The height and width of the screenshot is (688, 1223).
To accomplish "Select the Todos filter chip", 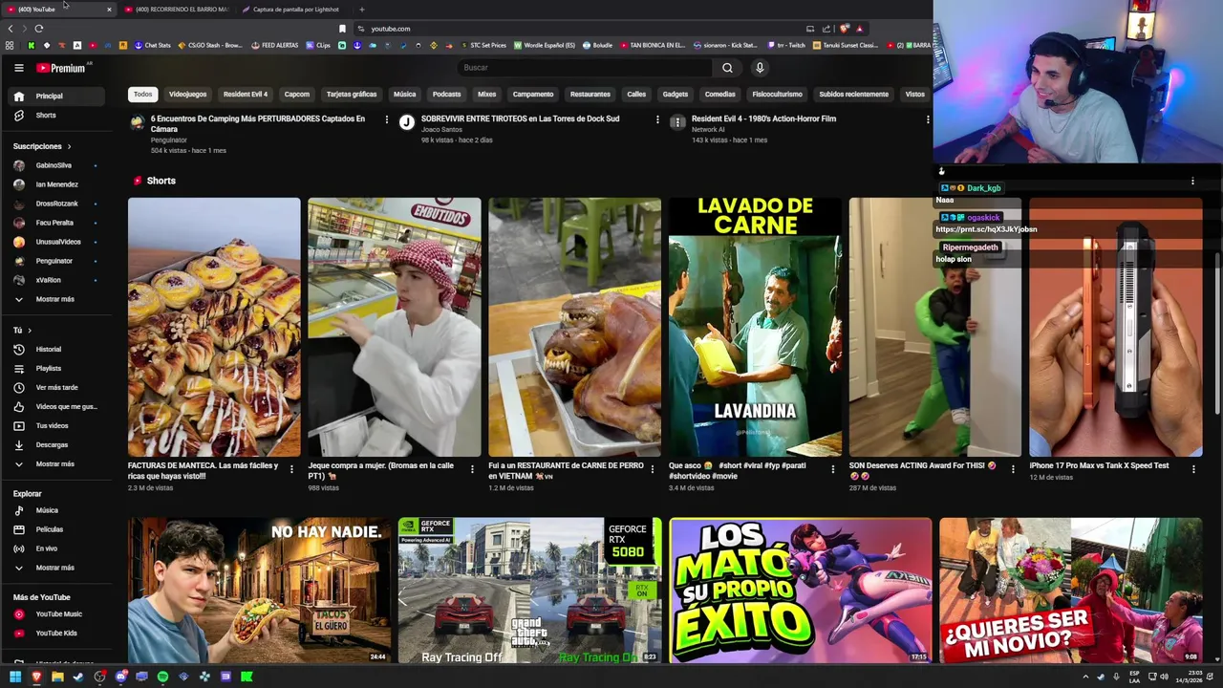I will point(142,95).
